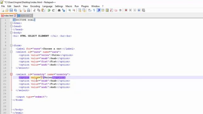
Task: Open the Edit menu
Action: pos(9,6)
